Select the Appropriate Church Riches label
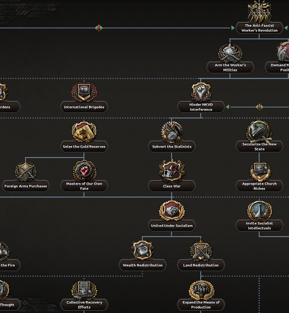 coord(259,186)
